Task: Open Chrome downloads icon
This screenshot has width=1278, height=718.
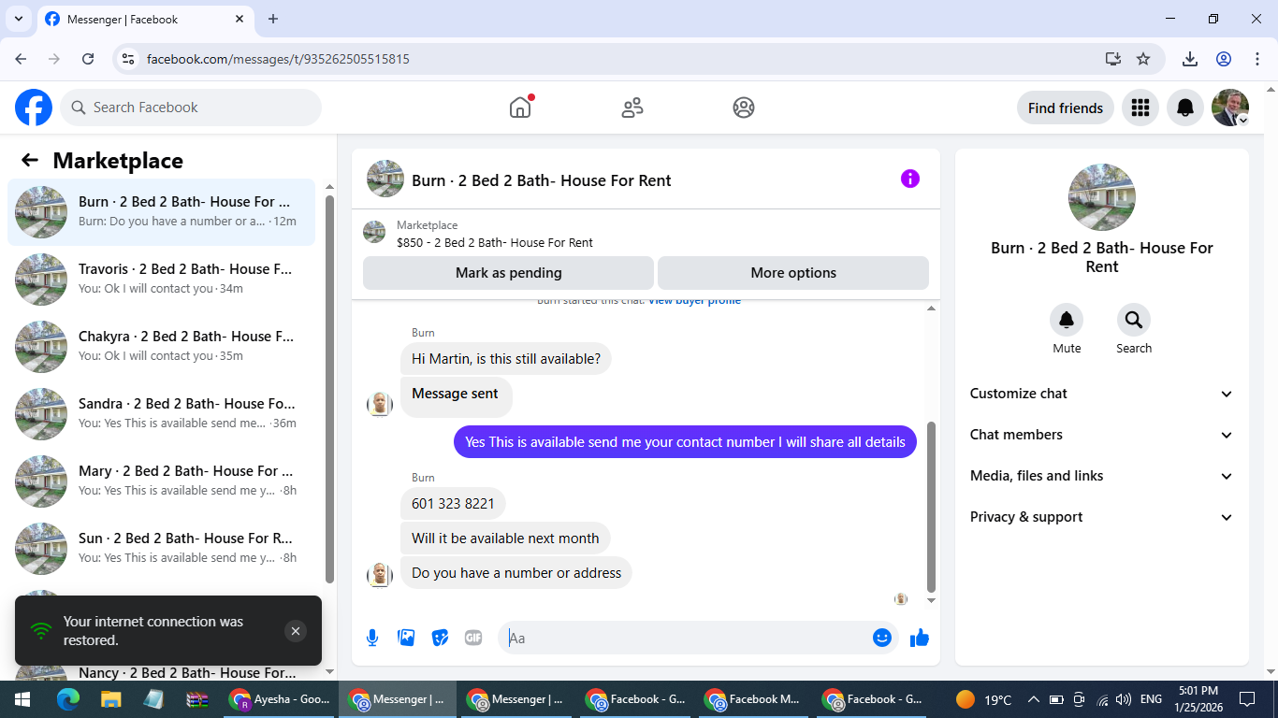Action: (1190, 59)
